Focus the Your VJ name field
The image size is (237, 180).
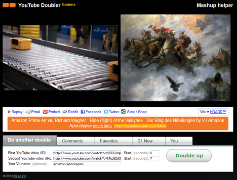tap(87, 164)
